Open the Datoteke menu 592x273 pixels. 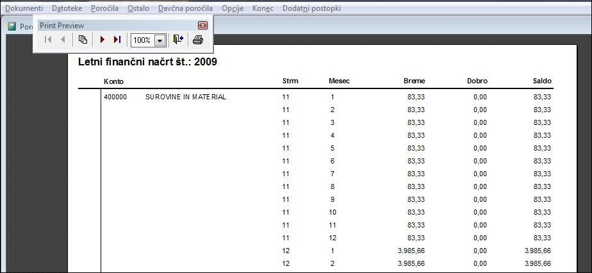click(x=67, y=8)
